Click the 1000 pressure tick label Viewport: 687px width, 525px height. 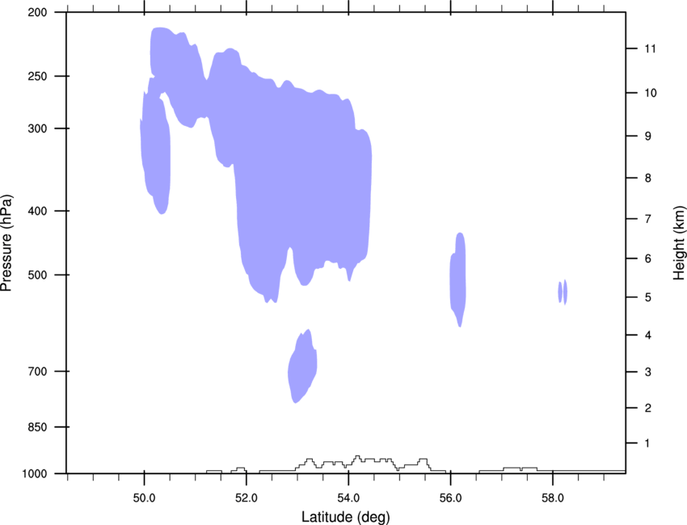35,474
